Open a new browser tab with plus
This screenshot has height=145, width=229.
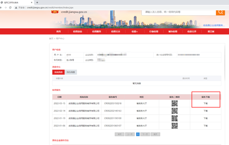point(37,2)
